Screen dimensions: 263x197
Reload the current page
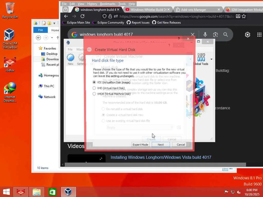pyautogui.click(x=82, y=16)
